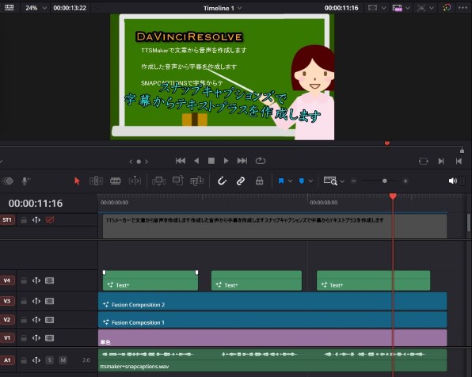Click the viewer timecode 00:00:11:16 field
Image resolution: width=472 pixels, height=377 pixels.
341,8
